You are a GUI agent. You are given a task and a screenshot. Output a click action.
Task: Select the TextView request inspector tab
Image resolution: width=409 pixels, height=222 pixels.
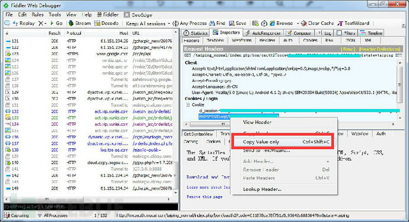tap(215, 41)
